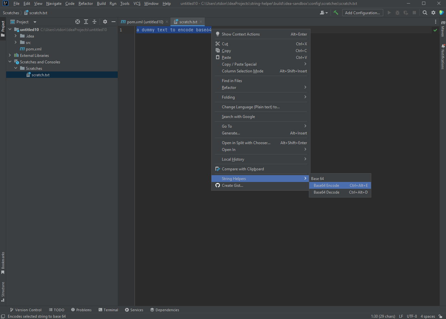This screenshot has height=319, width=446.
Task: Open the Maven tool window
Action: (x=443, y=31)
